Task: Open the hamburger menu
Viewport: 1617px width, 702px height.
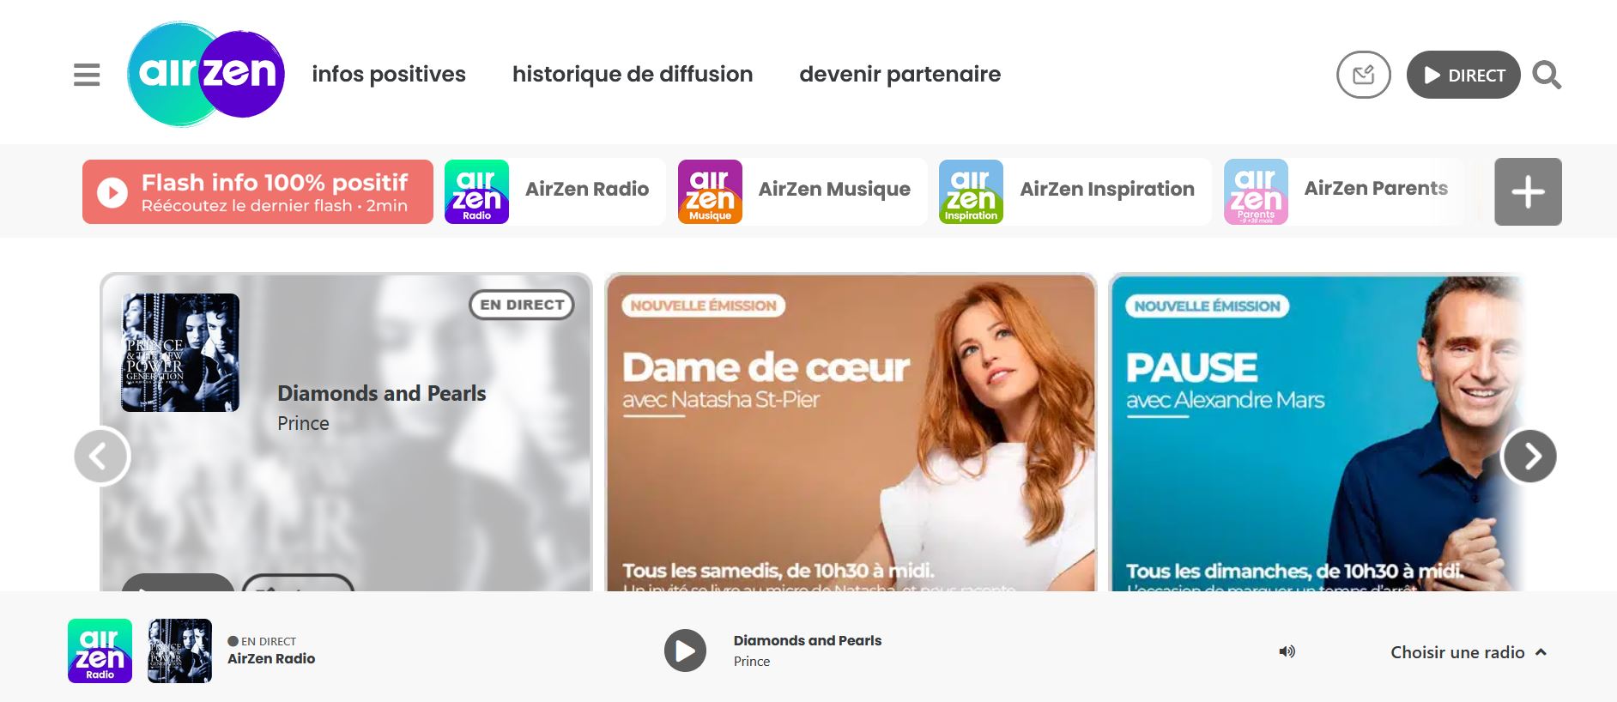Action: pos(87,75)
